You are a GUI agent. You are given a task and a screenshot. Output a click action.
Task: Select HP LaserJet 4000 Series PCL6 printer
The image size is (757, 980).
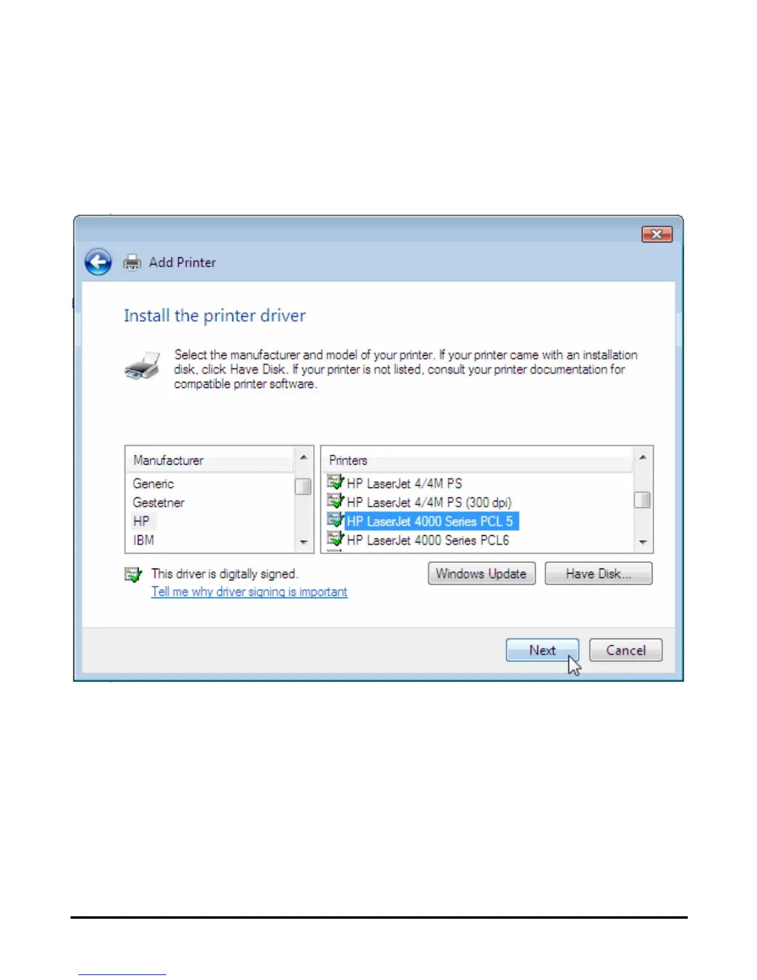point(428,540)
